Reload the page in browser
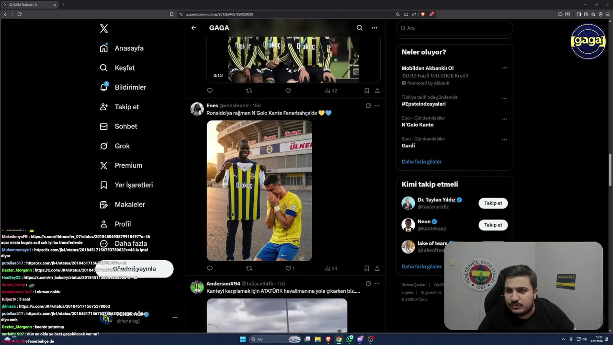This screenshot has width=613, height=345. tap(20, 14)
